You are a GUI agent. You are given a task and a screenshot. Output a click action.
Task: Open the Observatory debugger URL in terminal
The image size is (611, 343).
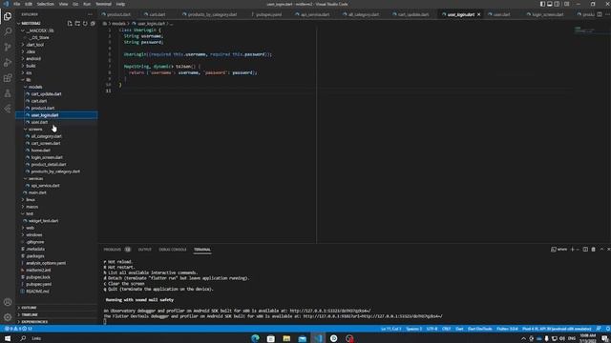pyautogui.click(x=330, y=311)
